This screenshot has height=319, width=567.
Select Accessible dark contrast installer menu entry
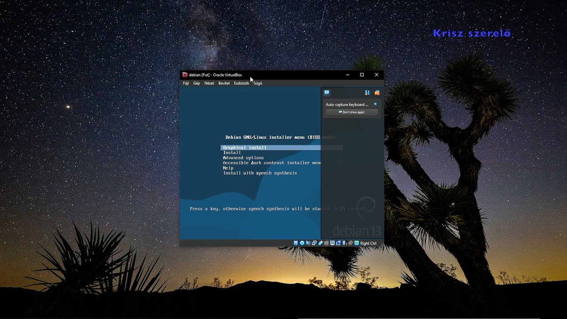272,163
